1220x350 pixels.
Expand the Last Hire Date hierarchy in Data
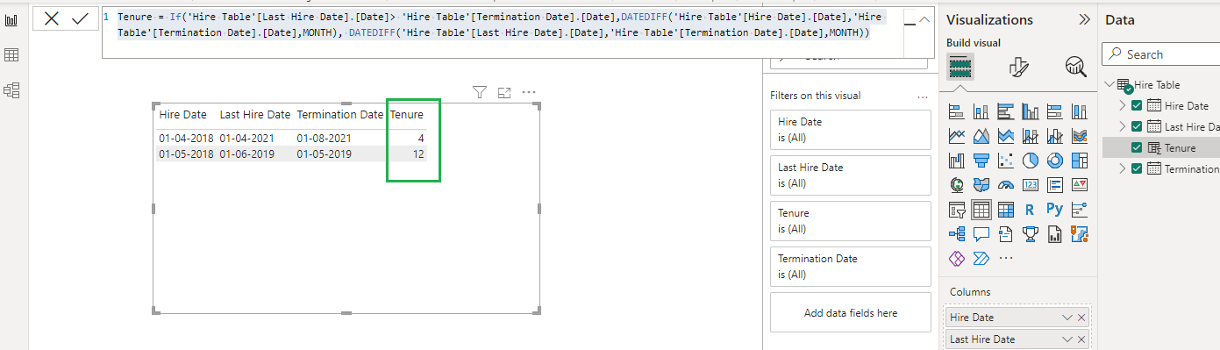[x=1123, y=126]
